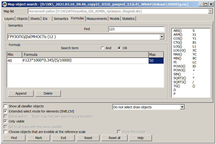Click the Mark button

(x=39, y=138)
